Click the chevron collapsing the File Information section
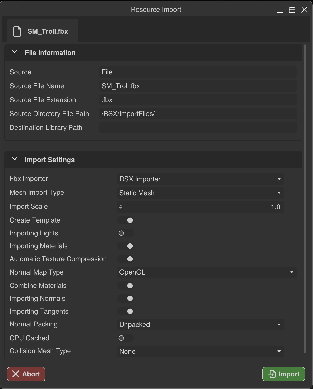This screenshot has width=313, height=389. (15, 52)
